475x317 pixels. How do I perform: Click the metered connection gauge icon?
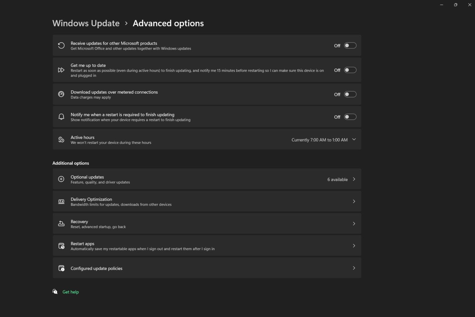click(x=61, y=94)
